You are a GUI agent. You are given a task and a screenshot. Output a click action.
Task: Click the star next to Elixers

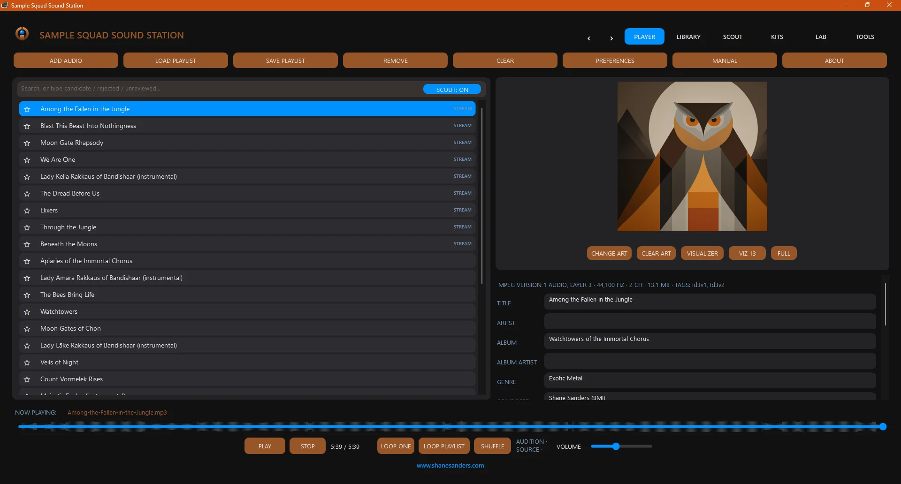click(x=27, y=211)
